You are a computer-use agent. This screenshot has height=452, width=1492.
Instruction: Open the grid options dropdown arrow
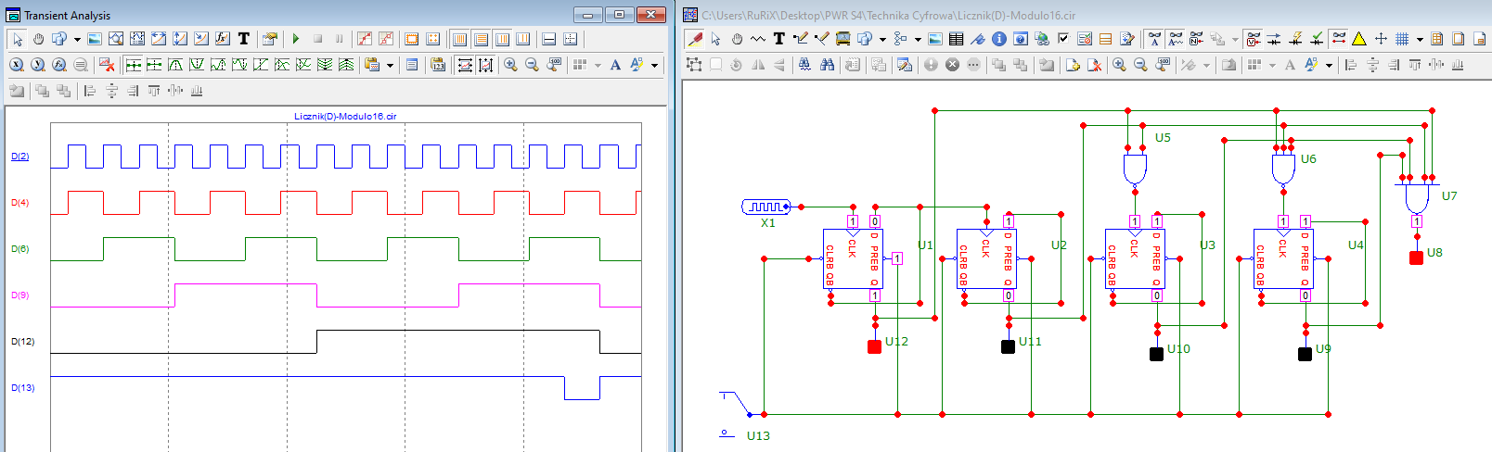1420,39
